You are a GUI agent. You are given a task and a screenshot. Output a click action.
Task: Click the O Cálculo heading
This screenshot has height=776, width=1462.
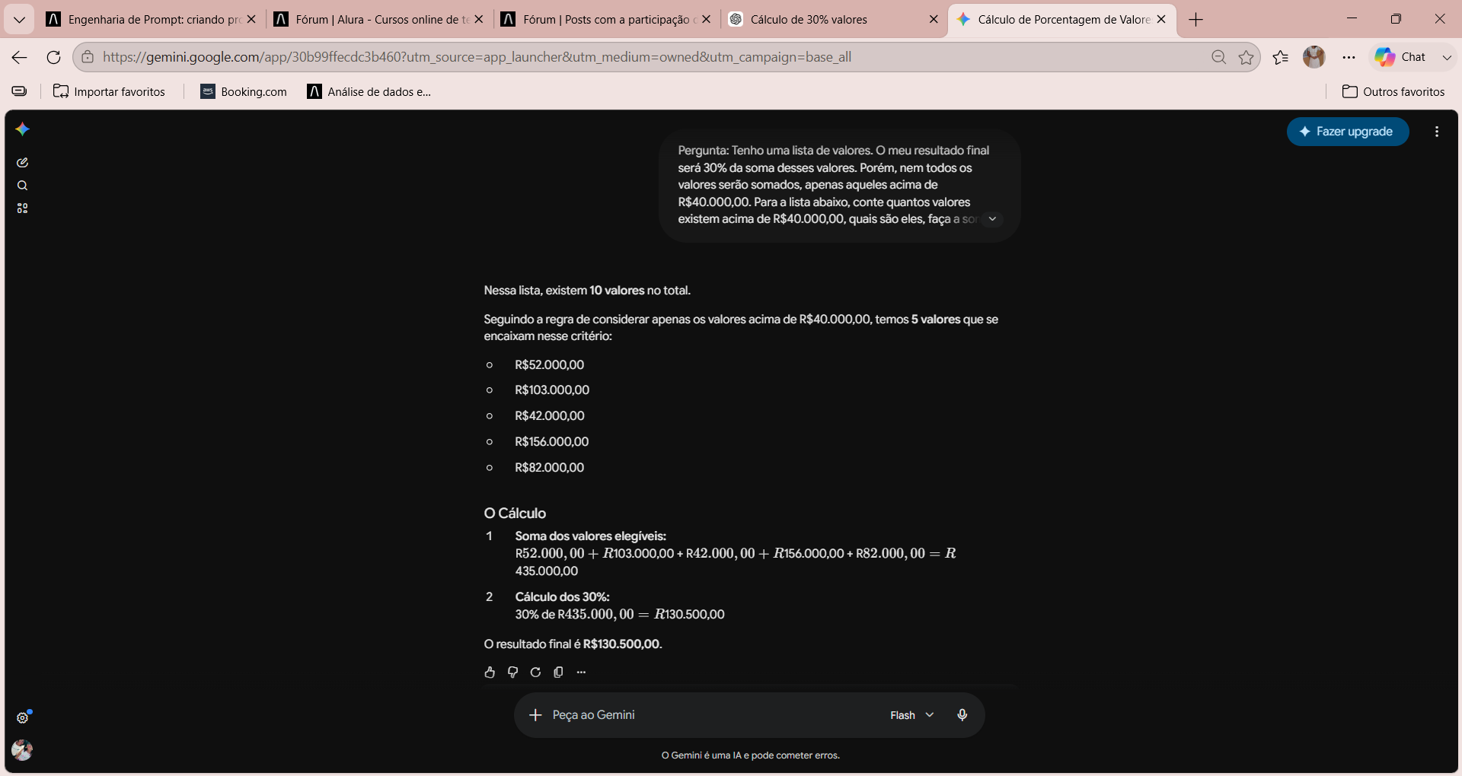pyautogui.click(x=515, y=514)
